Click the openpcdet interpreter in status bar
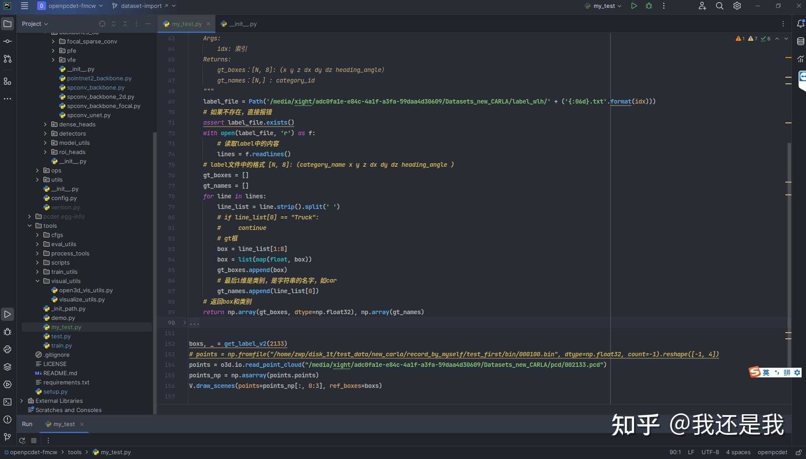The width and height of the screenshot is (806, 459). (772, 452)
